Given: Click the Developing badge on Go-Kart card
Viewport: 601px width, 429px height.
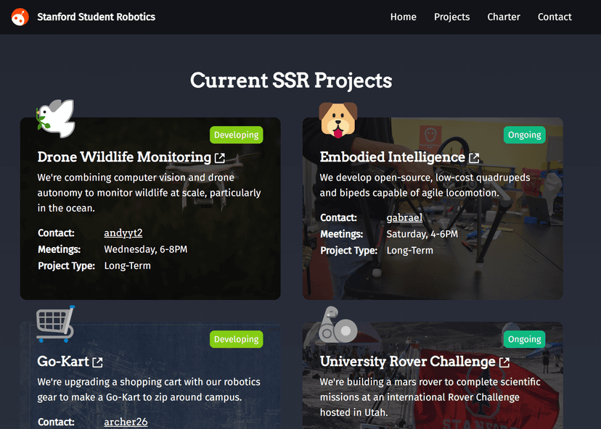Looking at the screenshot, I should click(x=237, y=339).
